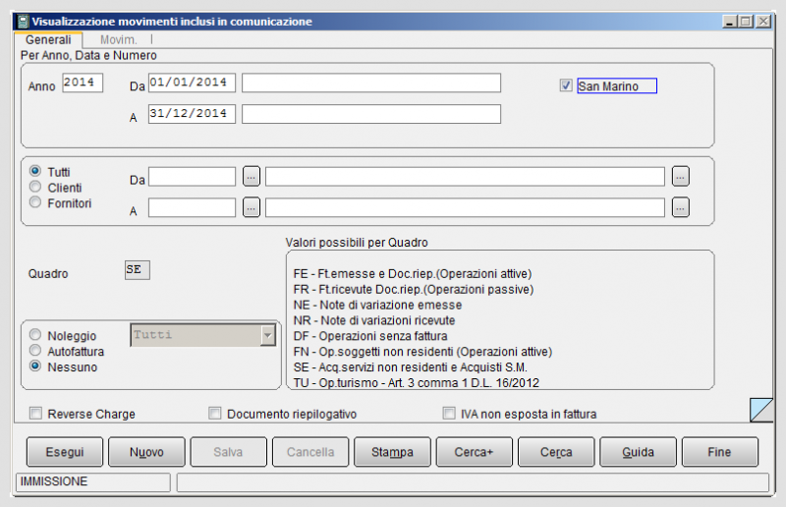This screenshot has height=507, width=786.
Task: Open lookup after A description field
Action: pyautogui.click(x=680, y=207)
